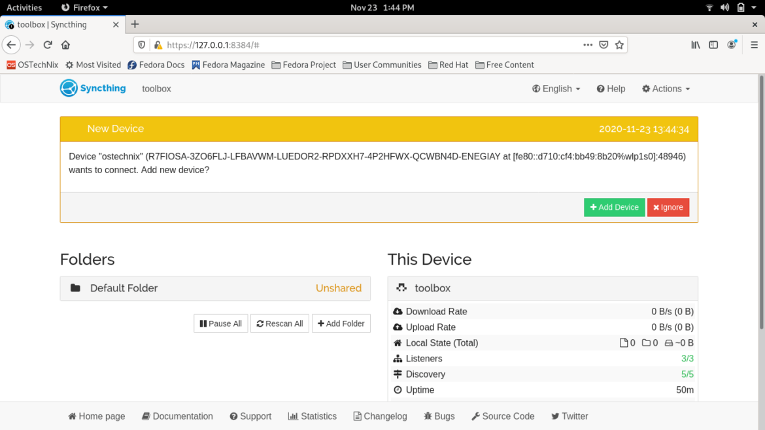Viewport: 765px width, 430px height.
Task: Pause all folders with Pause All
Action: click(220, 323)
